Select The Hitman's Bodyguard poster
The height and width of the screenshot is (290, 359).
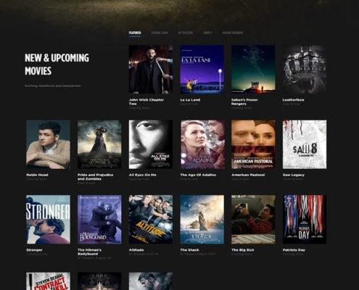(x=99, y=220)
